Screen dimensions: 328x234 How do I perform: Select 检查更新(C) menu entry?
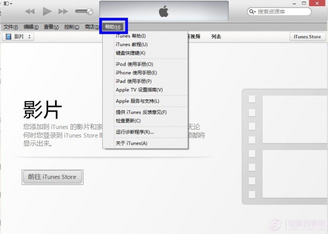pyautogui.click(x=128, y=121)
